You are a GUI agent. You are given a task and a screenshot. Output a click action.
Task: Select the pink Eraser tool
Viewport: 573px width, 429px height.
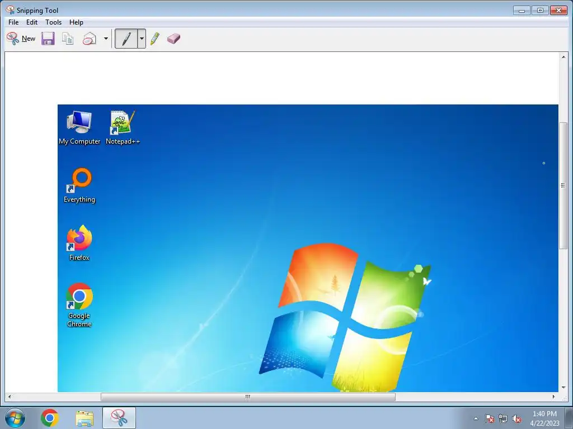click(x=173, y=39)
